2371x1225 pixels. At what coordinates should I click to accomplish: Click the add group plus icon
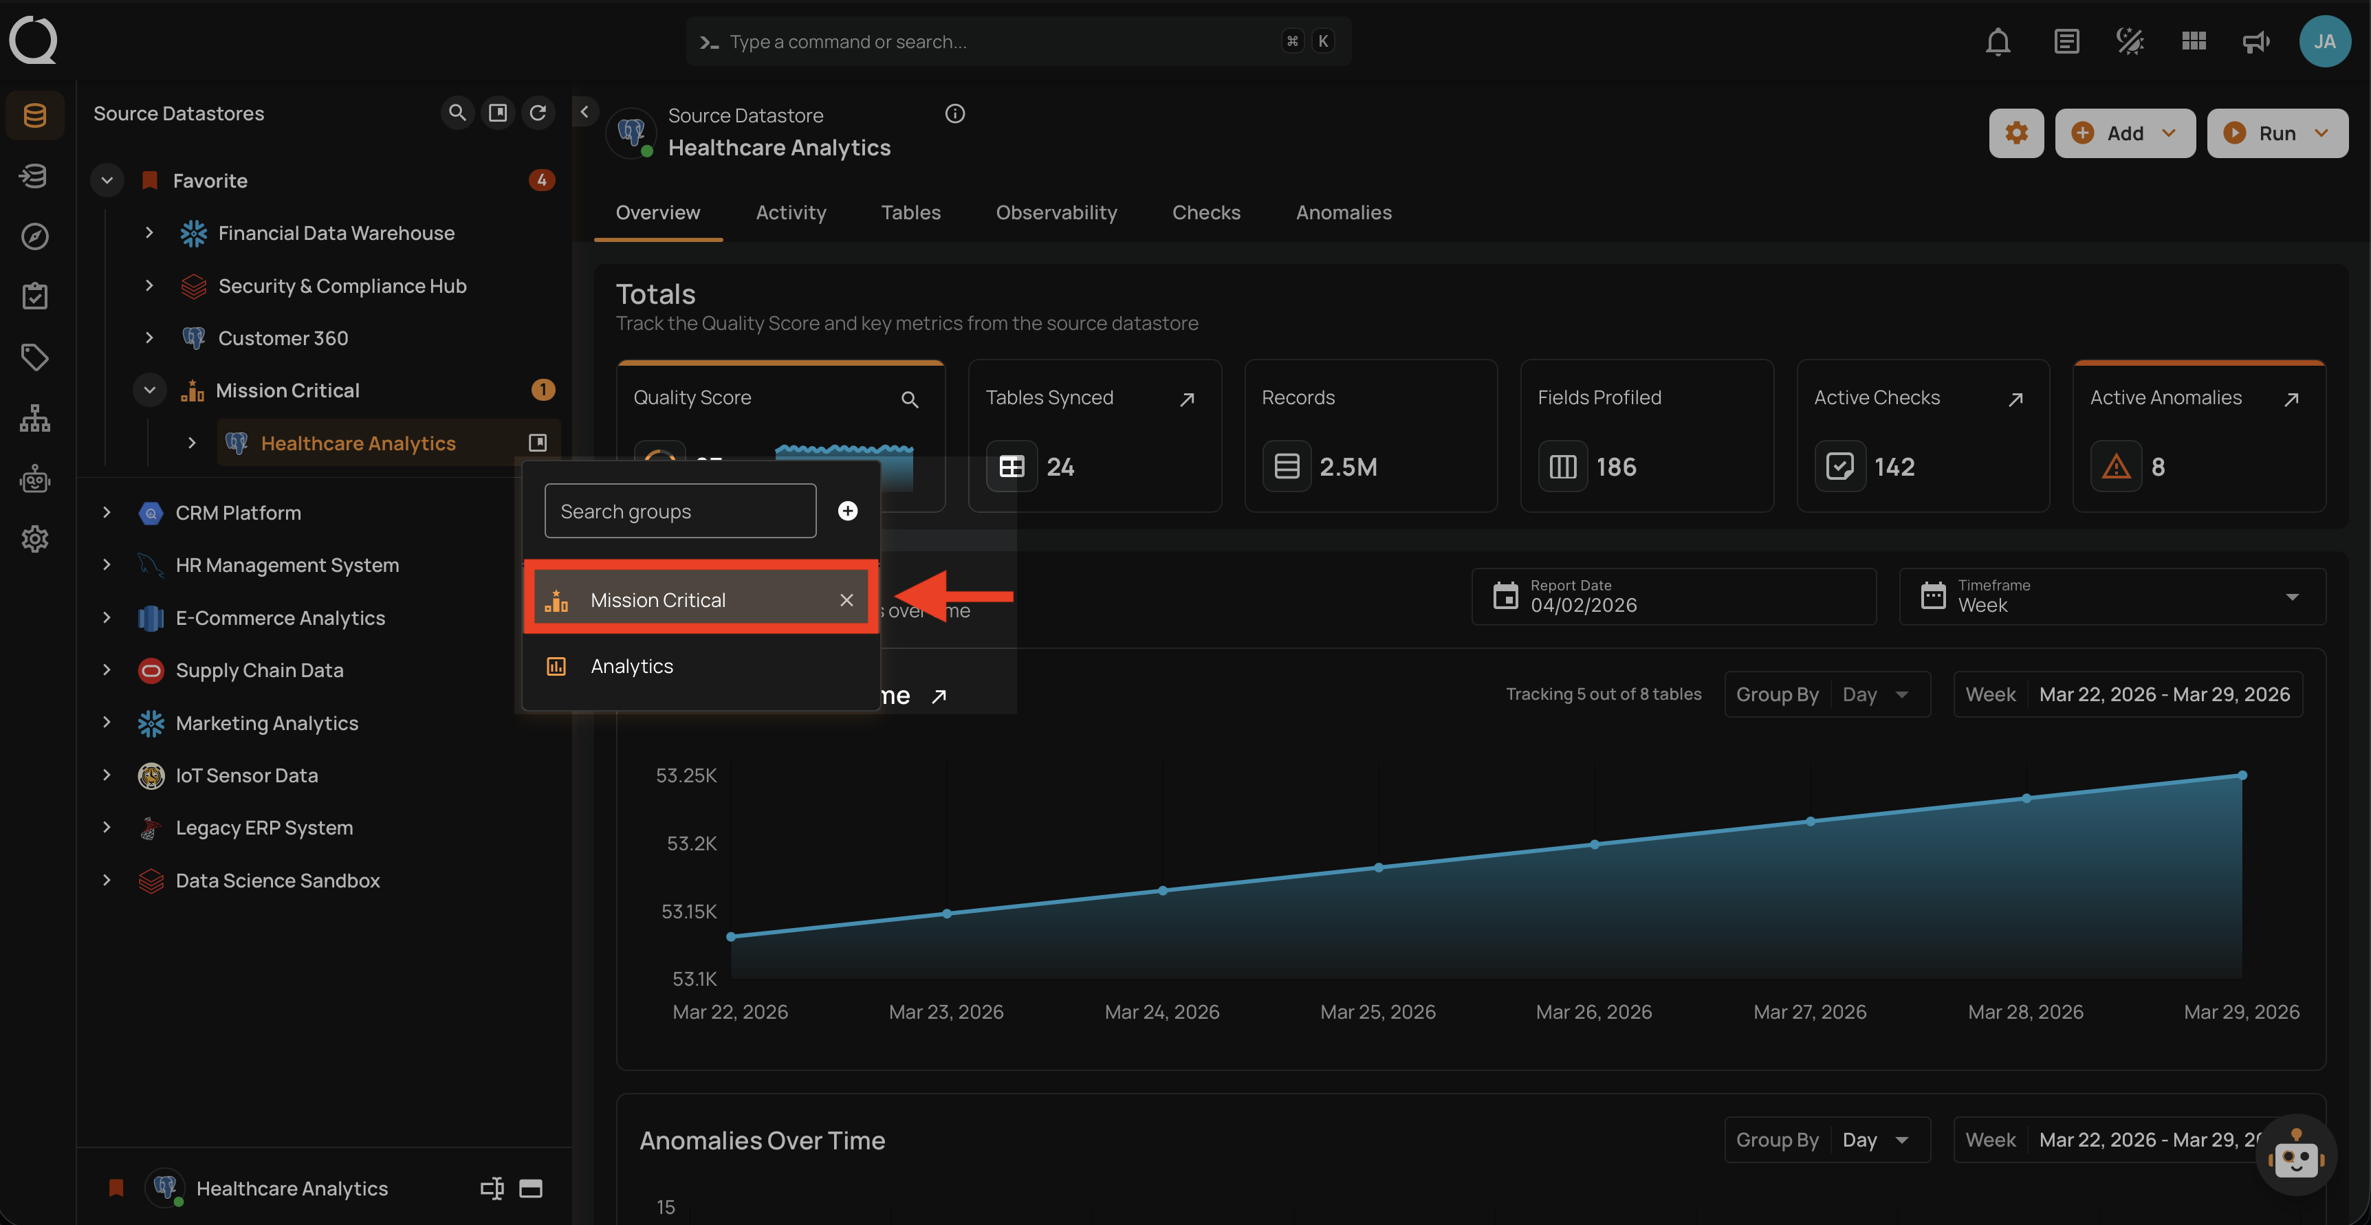pos(848,511)
